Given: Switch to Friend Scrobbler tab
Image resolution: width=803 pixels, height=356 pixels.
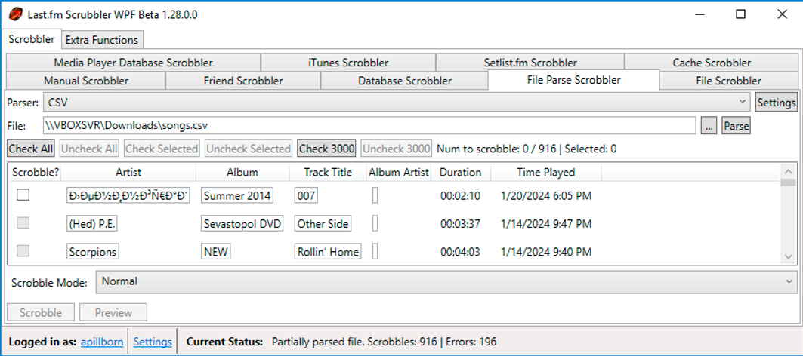Looking at the screenshot, I should click(243, 81).
